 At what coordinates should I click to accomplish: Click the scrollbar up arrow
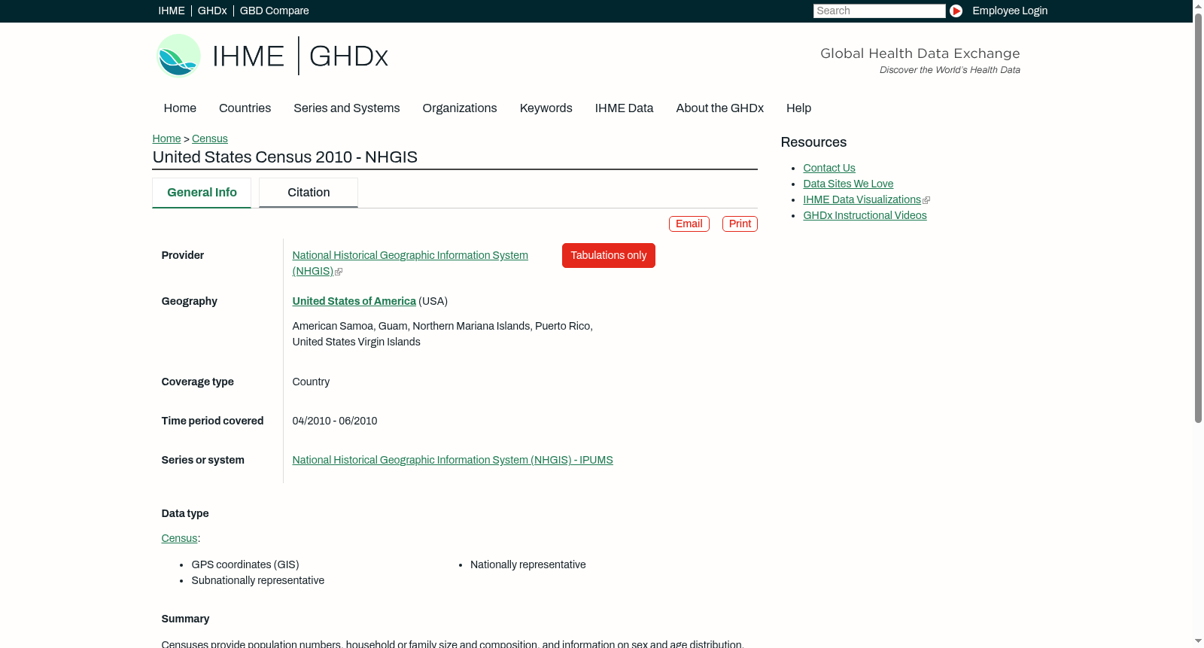coord(1199,6)
